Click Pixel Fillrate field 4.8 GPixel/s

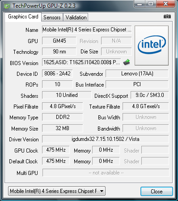tap(63, 106)
